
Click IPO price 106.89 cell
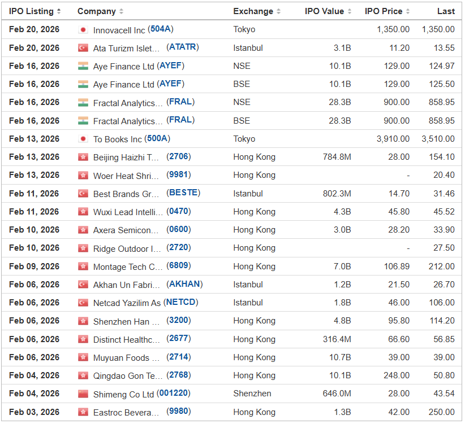[x=397, y=266]
